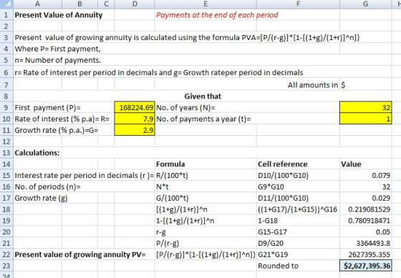Screen dimensions: 401x278
Task: Click the '1-G18' reference cell
Action: (x=268, y=221)
